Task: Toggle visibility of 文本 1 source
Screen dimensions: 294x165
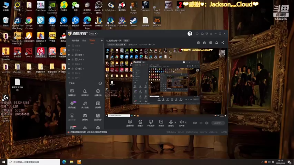Action: [x=69, y=55]
